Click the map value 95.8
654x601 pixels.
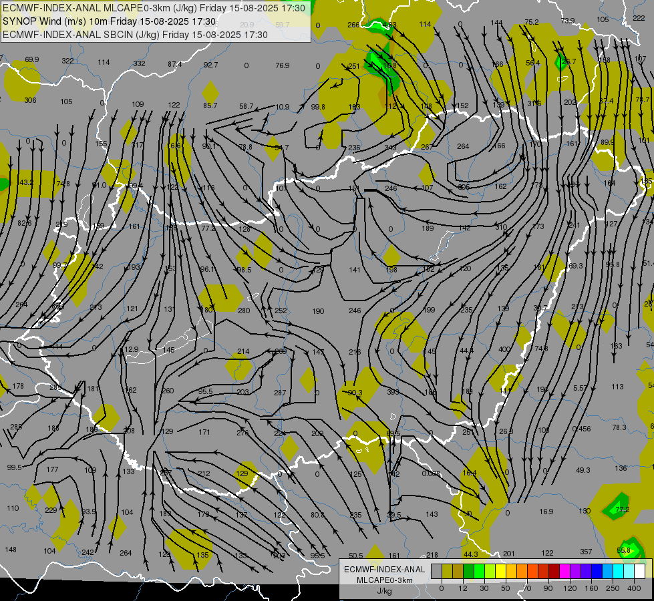[613, 264]
